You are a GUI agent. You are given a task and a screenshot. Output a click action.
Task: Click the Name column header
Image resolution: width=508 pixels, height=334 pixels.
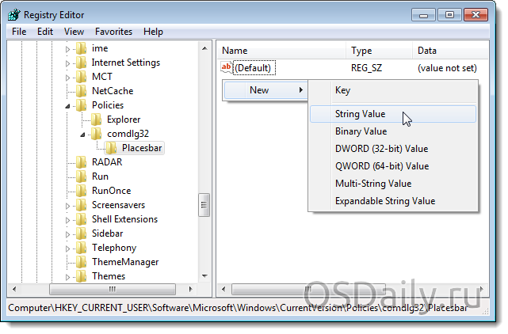[x=235, y=51]
